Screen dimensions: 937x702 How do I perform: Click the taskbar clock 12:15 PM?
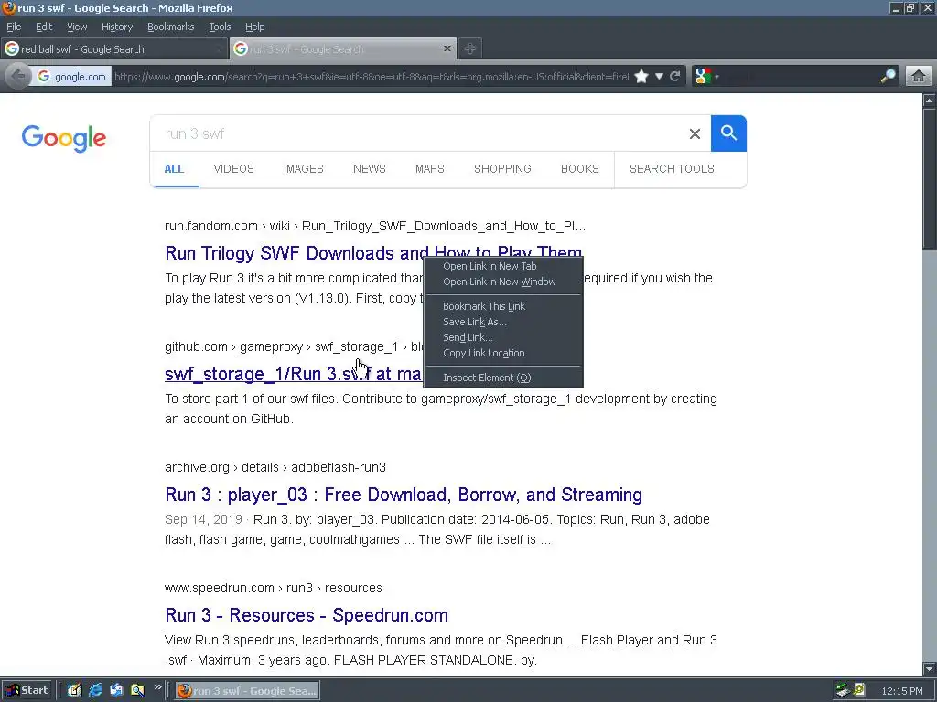click(902, 691)
